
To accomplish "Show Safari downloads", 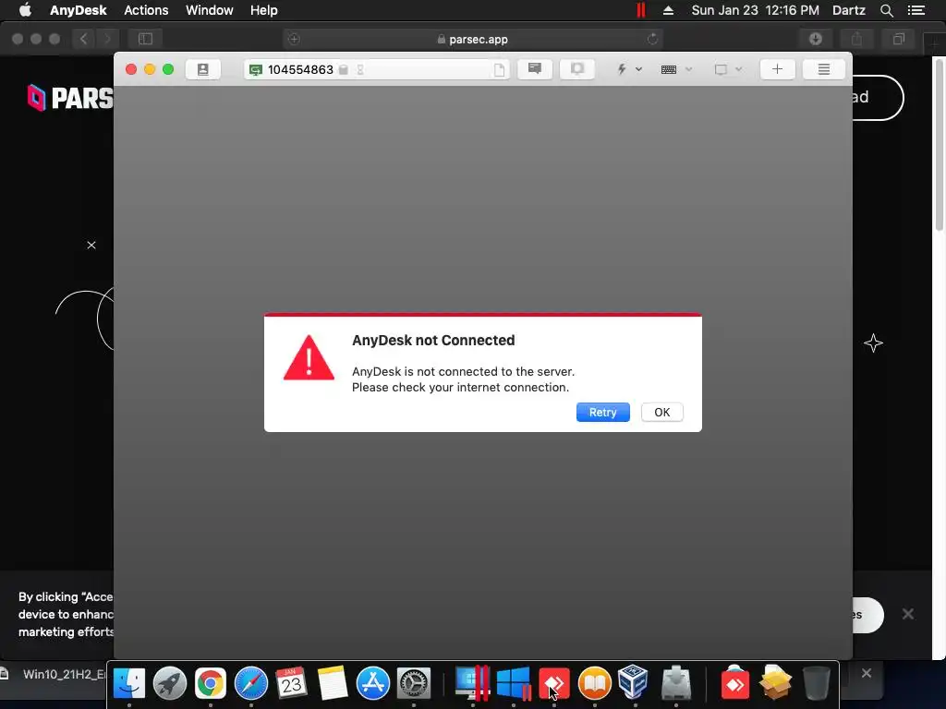I will pyautogui.click(x=816, y=39).
